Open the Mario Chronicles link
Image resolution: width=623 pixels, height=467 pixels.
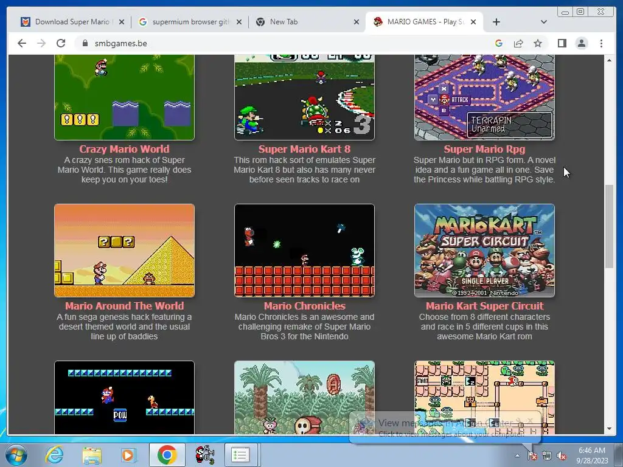tap(304, 306)
